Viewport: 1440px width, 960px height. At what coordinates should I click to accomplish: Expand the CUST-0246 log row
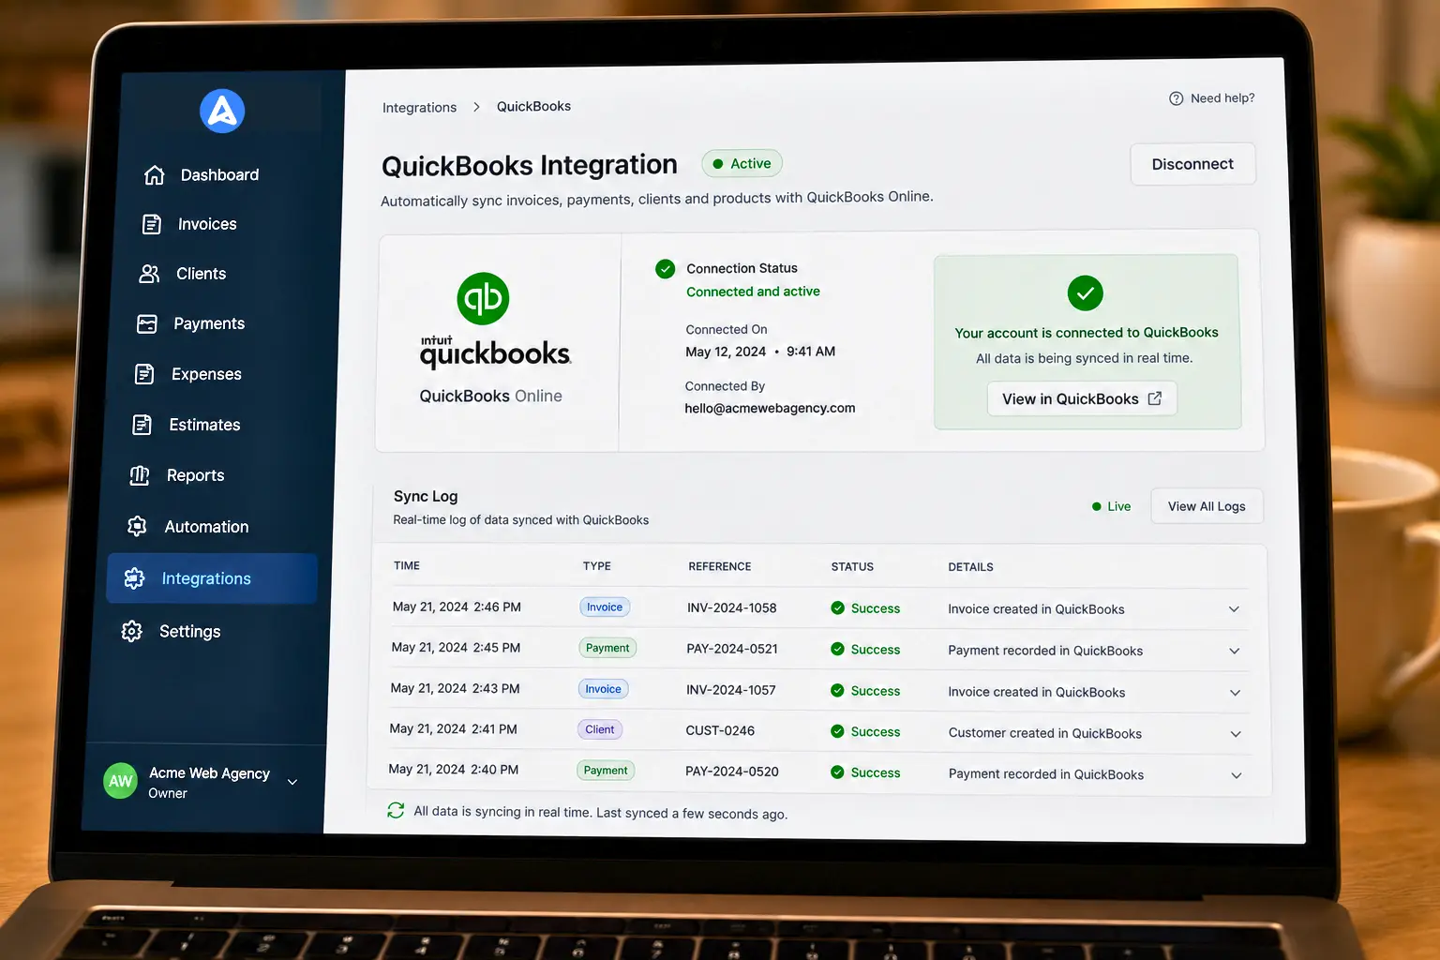pos(1236,734)
